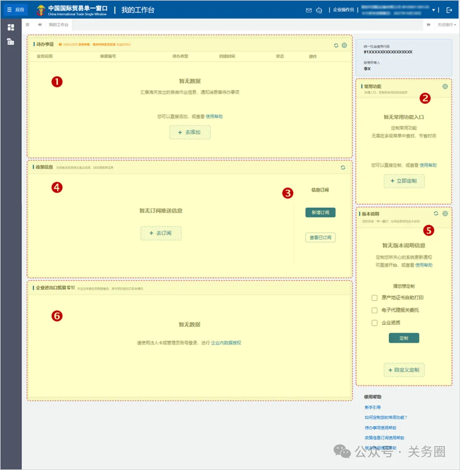Open the dashboard grid icon in sidebar

tap(11, 27)
